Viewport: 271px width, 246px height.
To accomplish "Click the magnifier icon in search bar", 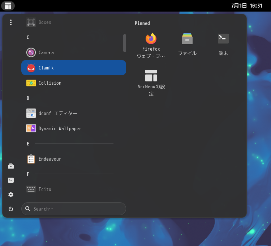I will (28, 209).
